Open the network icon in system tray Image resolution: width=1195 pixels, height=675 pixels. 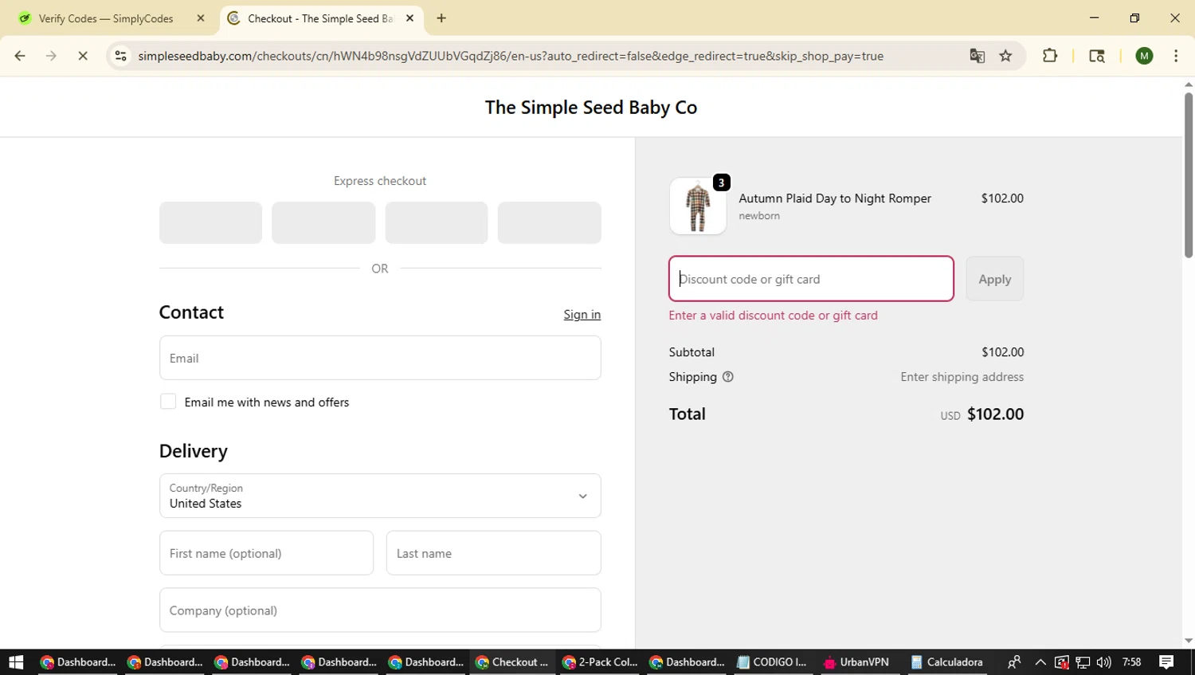click(x=1083, y=662)
